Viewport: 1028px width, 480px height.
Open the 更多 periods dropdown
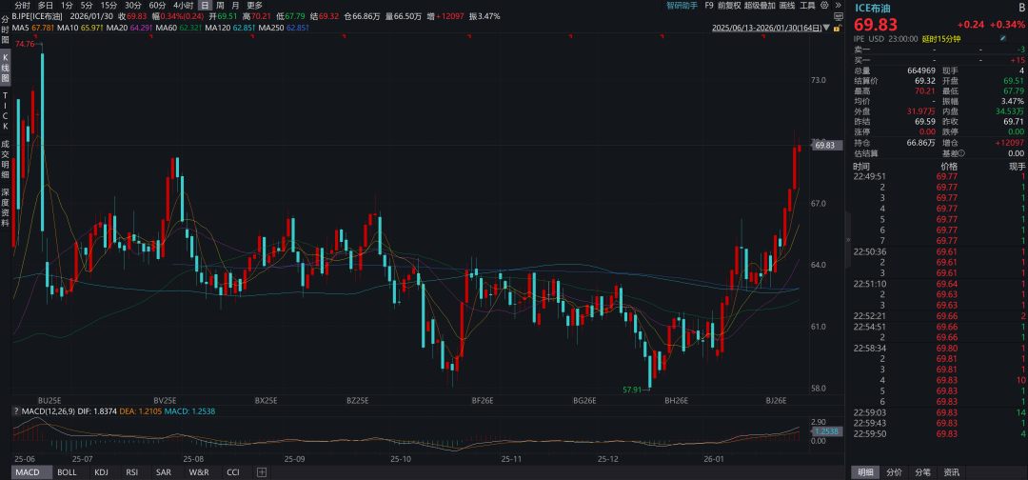(x=254, y=5)
